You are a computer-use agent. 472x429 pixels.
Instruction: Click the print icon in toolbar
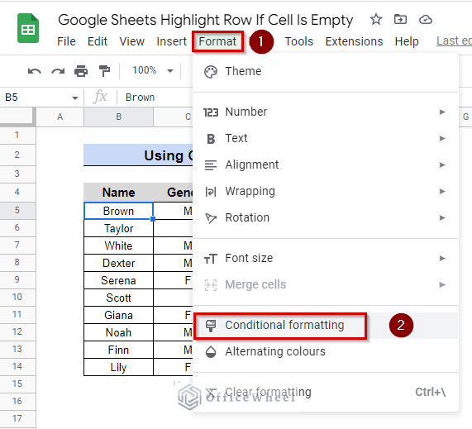[81, 71]
